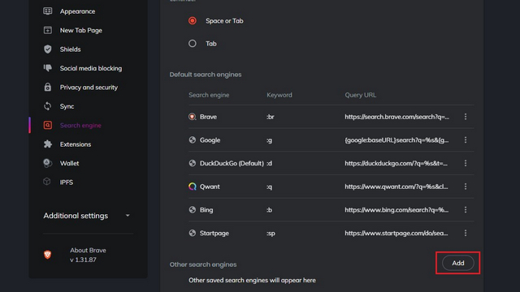Screen dimensions: 520x292
Task: Click the Bing engine name text
Action: point(206,210)
